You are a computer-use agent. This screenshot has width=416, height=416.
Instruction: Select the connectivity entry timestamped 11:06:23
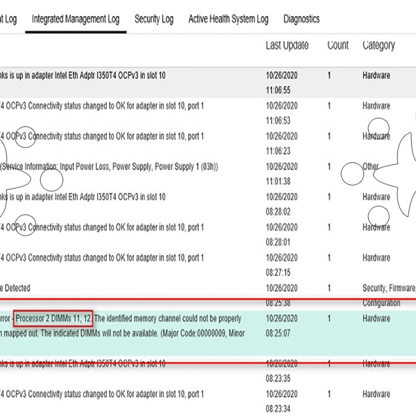(104, 137)
